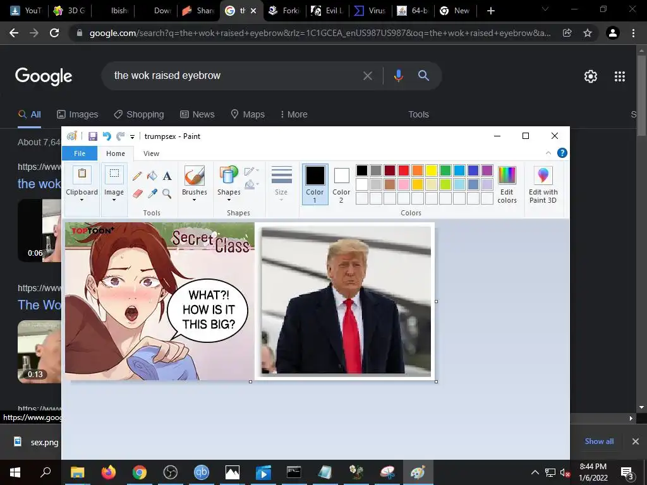Pick the green color swatch

point(445,171)
